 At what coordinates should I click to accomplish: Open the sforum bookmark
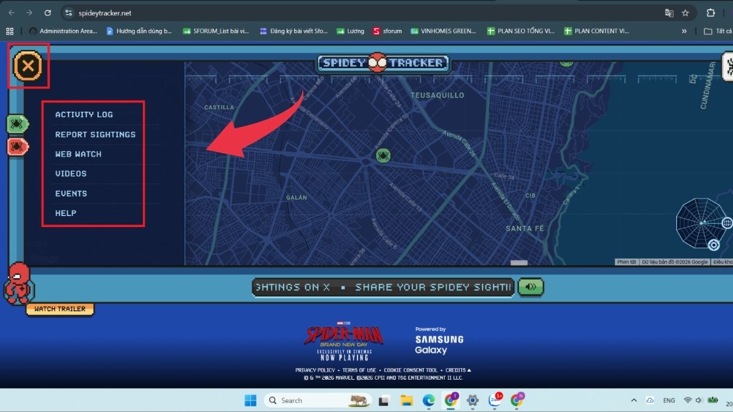tap(387, 31)
